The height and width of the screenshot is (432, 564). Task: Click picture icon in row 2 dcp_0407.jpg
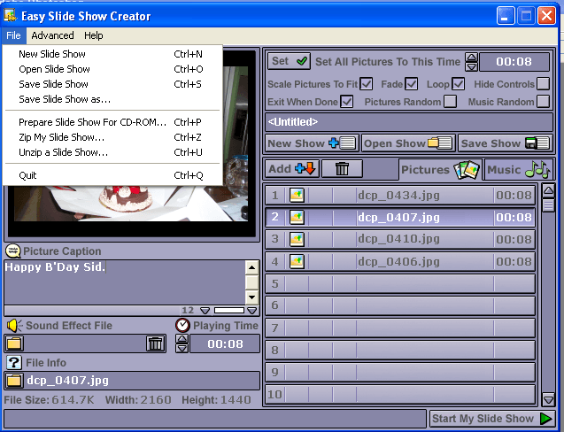tap(297, 217)
